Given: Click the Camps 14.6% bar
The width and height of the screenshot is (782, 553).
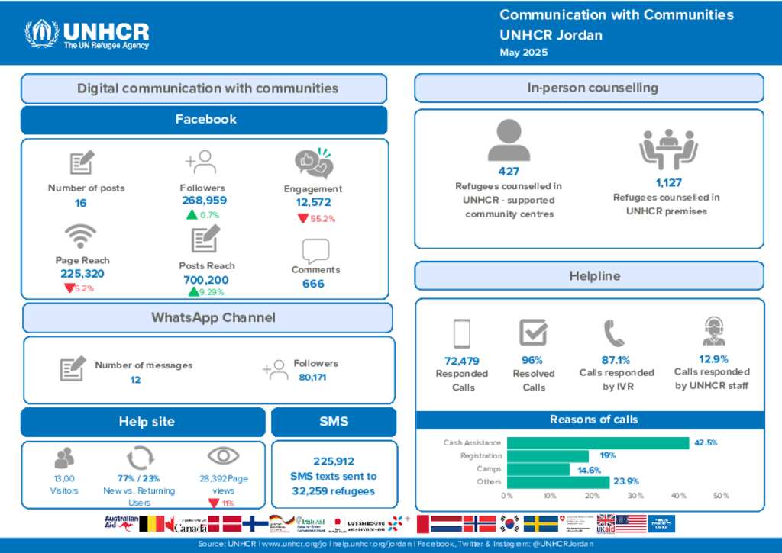Looking at the screenshot, I should [538, 469].
